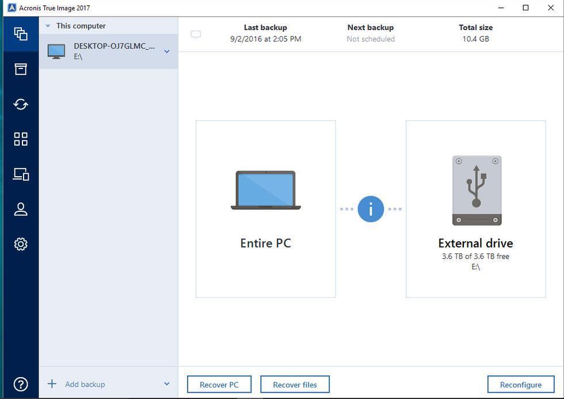Open the Sync section icon
This screenshot has width=564, height=399.
[x=21, y=104]
